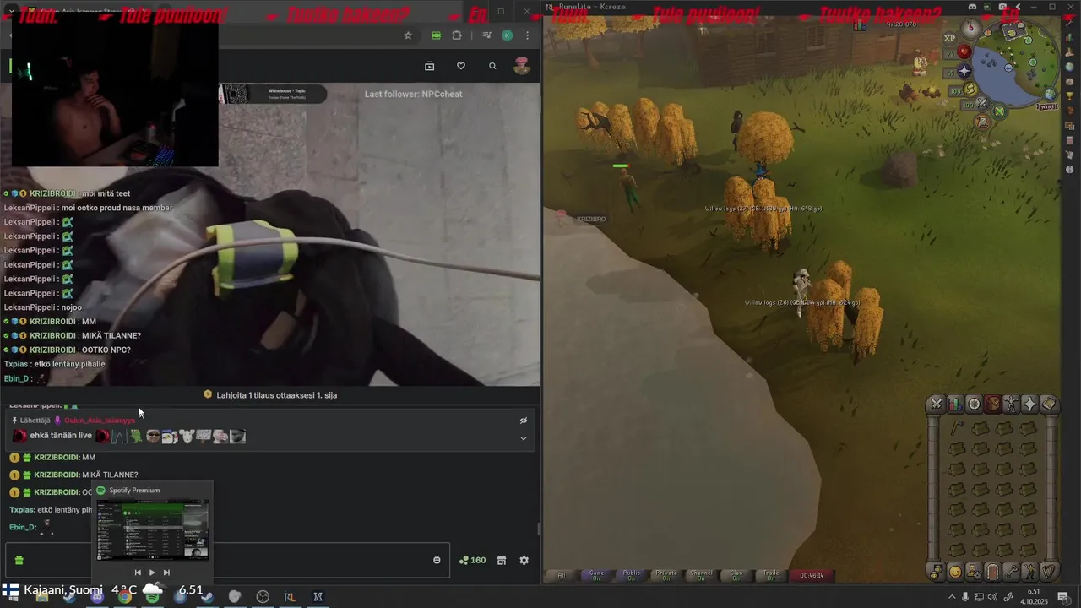The width and height of the screenshot is (1081, 608).
Task: Open chat settings gear icon
Action: (x=524, y=560)
